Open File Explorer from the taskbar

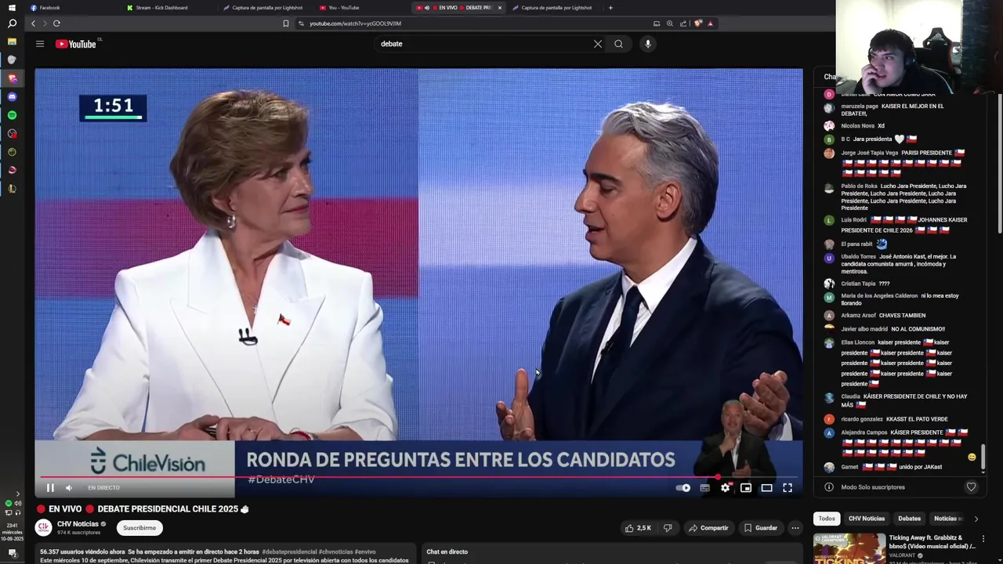click(x=12, y=42)
